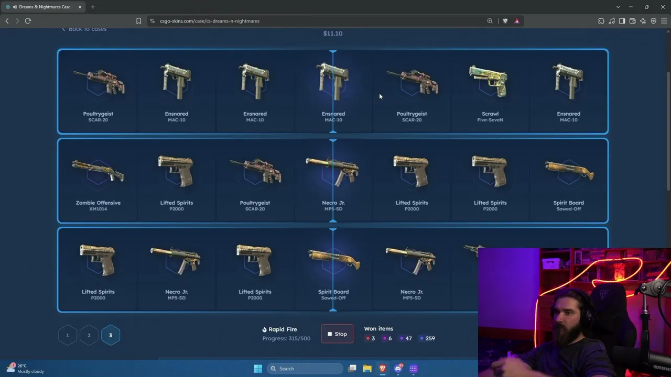Image resolution: width=671 pixels, height=377 pixels.
Task: Click the taskbar Search box
Action: (x=306, y=369)
